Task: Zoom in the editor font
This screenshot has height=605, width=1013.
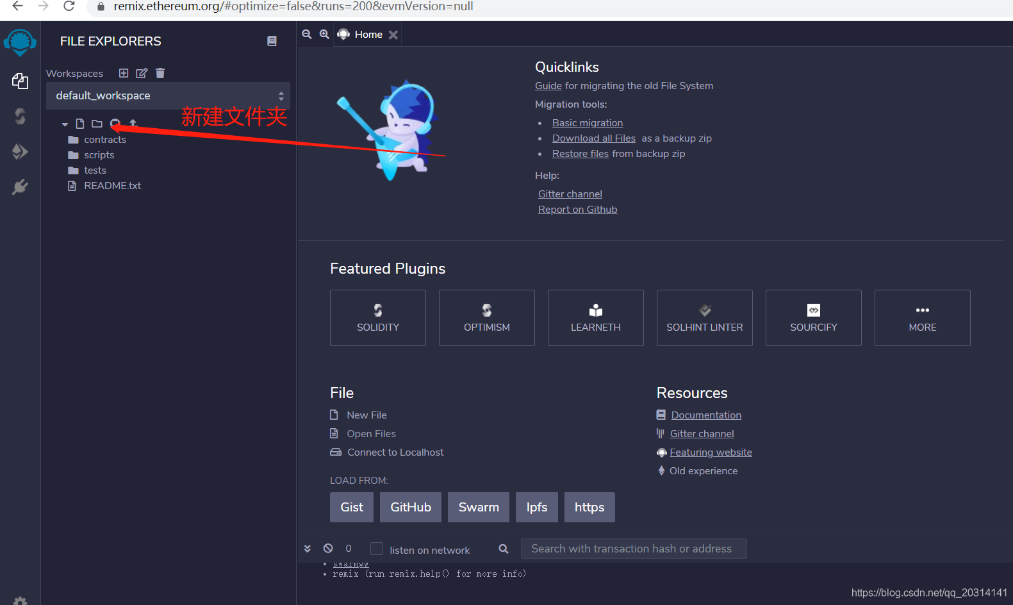Action: tap(324, 35)
